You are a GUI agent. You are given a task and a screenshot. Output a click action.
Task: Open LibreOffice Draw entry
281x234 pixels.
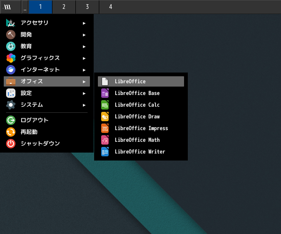(x=141, y=117)
